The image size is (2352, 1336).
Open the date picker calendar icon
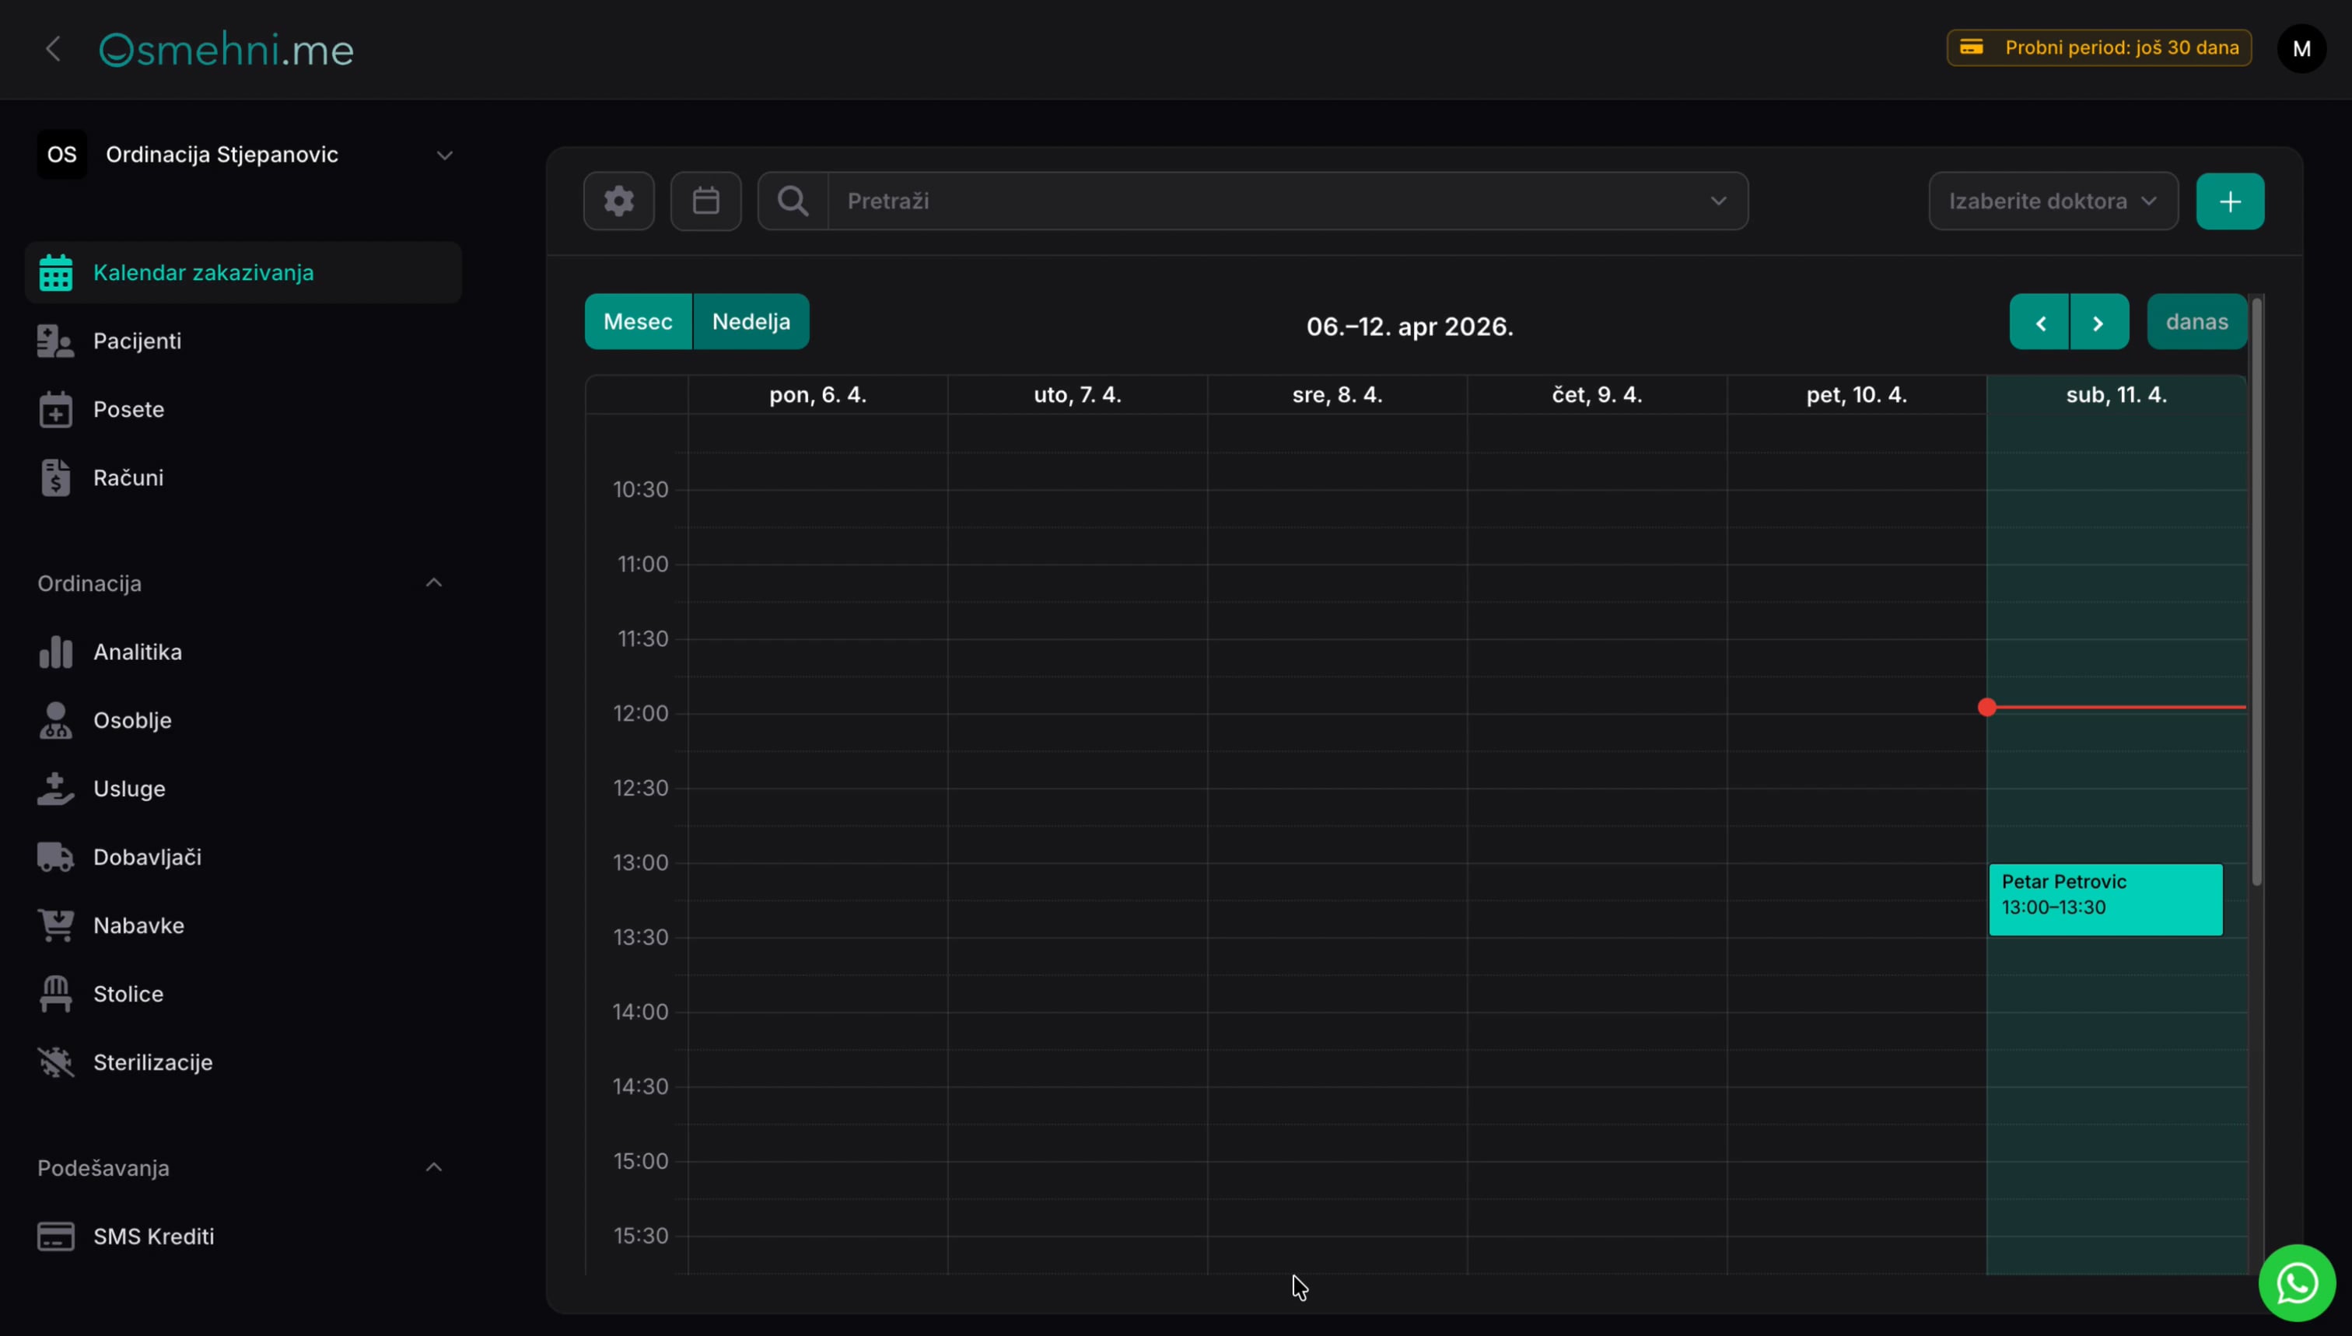pos(705,201)
